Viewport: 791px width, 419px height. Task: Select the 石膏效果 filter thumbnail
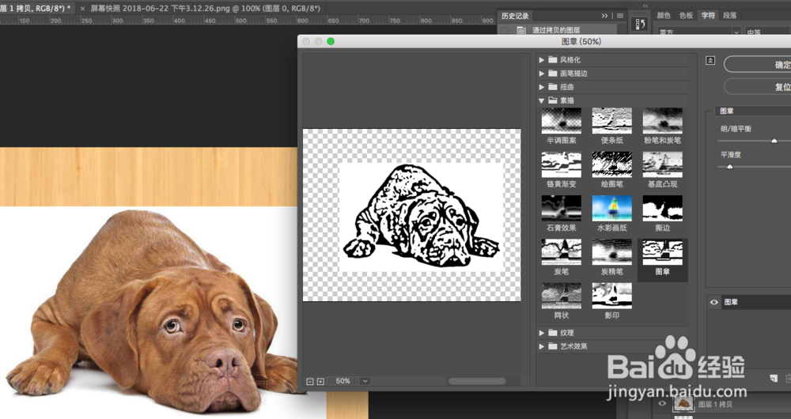point(561,208)
